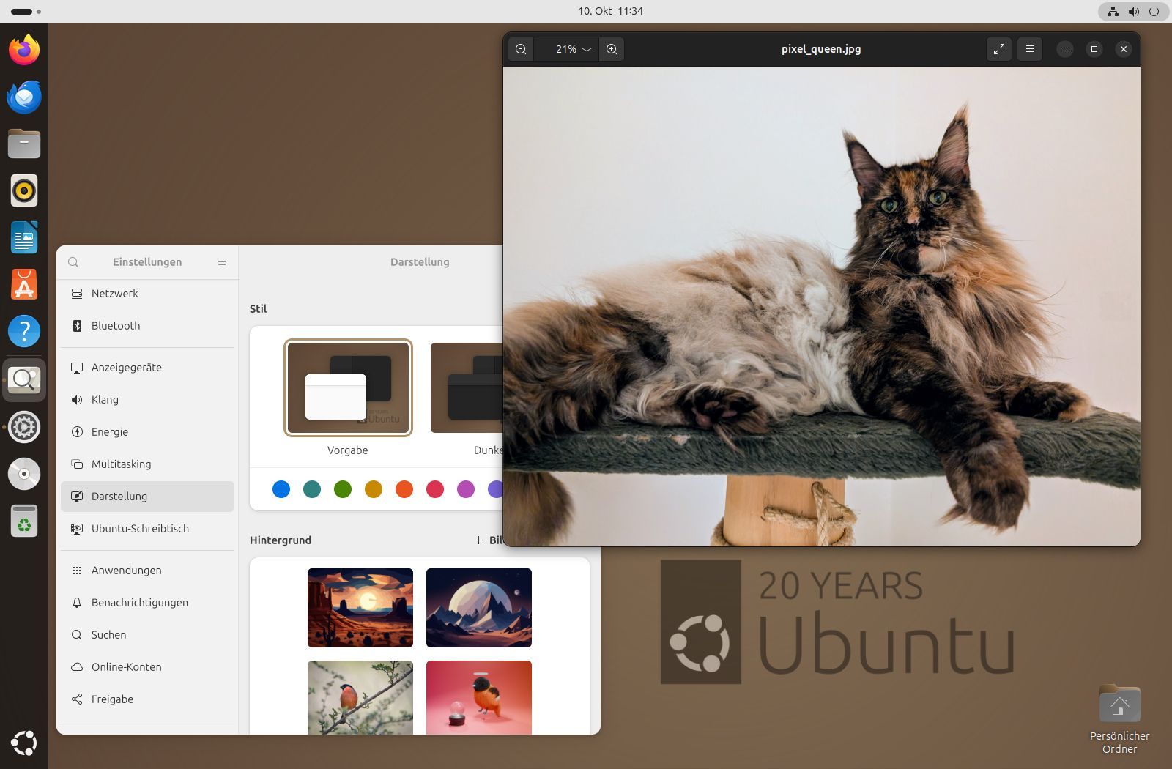Open the system status menu in top bar
This screenshot has height=769, width=1172.
pyautogui.click(x=1132, y=11)
